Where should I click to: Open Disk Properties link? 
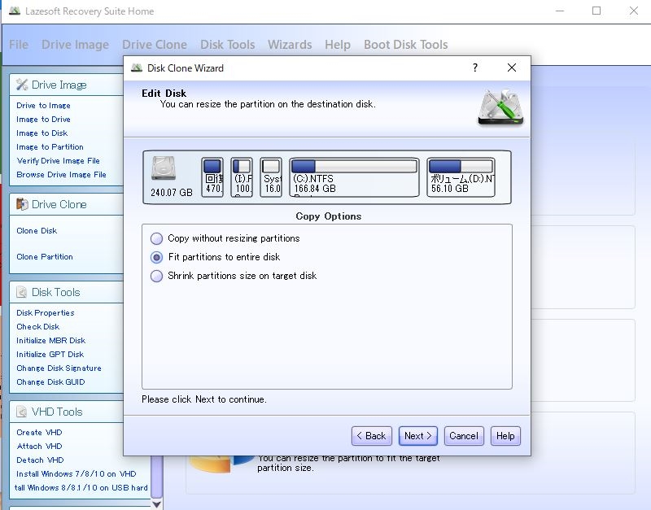[x=46, y=313]
